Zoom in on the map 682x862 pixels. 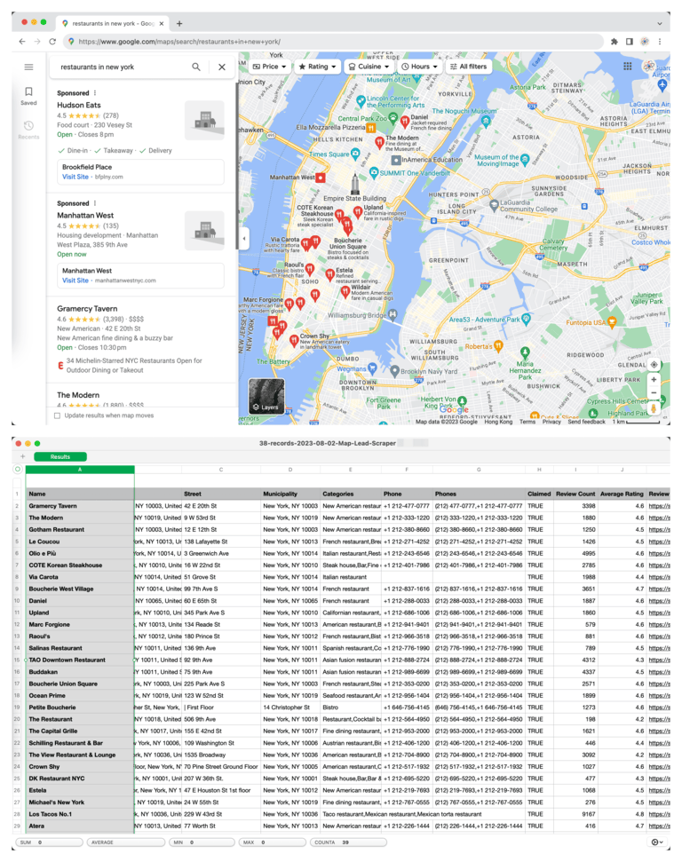[654, 379]
